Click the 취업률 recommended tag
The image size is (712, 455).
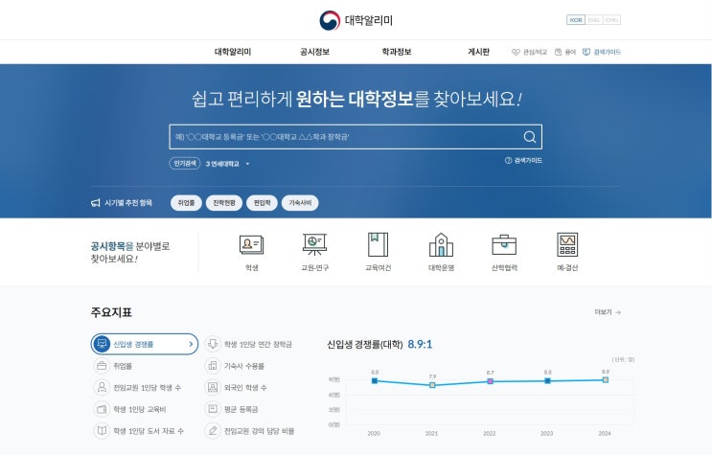tap(186, 202)
